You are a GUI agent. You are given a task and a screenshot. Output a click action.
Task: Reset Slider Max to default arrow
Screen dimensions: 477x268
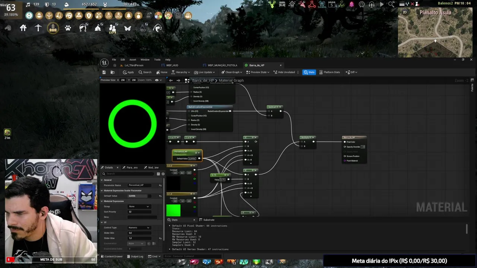pos(160,238)
